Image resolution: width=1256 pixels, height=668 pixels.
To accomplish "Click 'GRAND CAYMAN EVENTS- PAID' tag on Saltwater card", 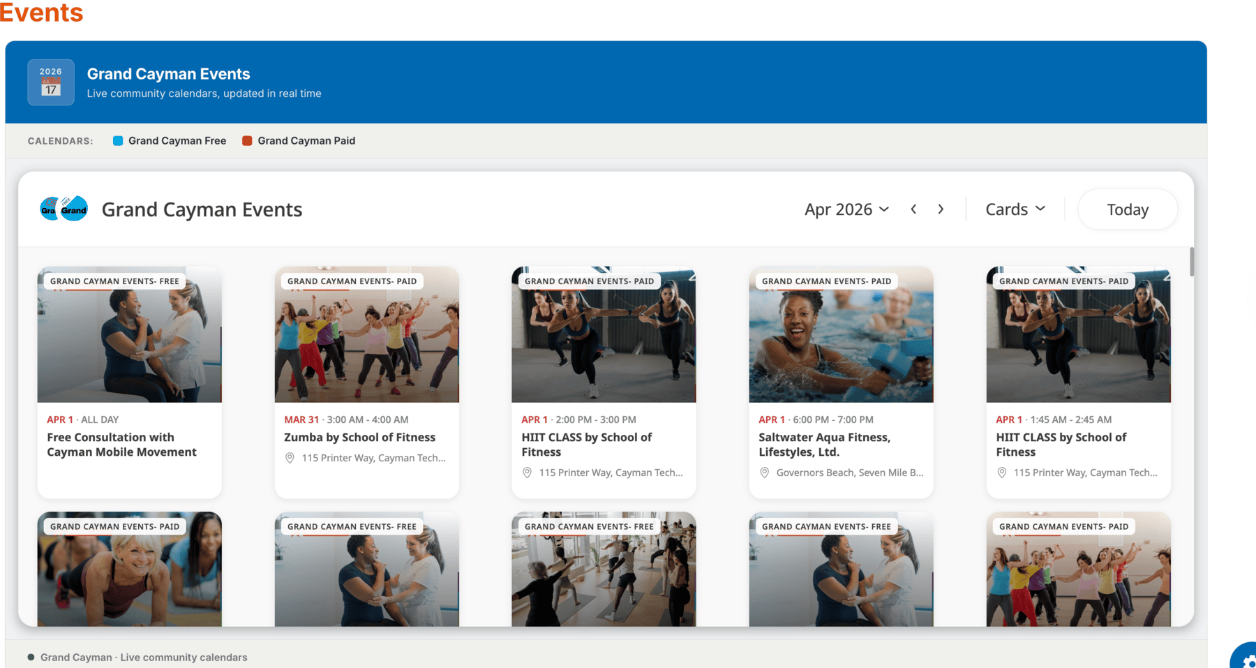I will (826, 281).
